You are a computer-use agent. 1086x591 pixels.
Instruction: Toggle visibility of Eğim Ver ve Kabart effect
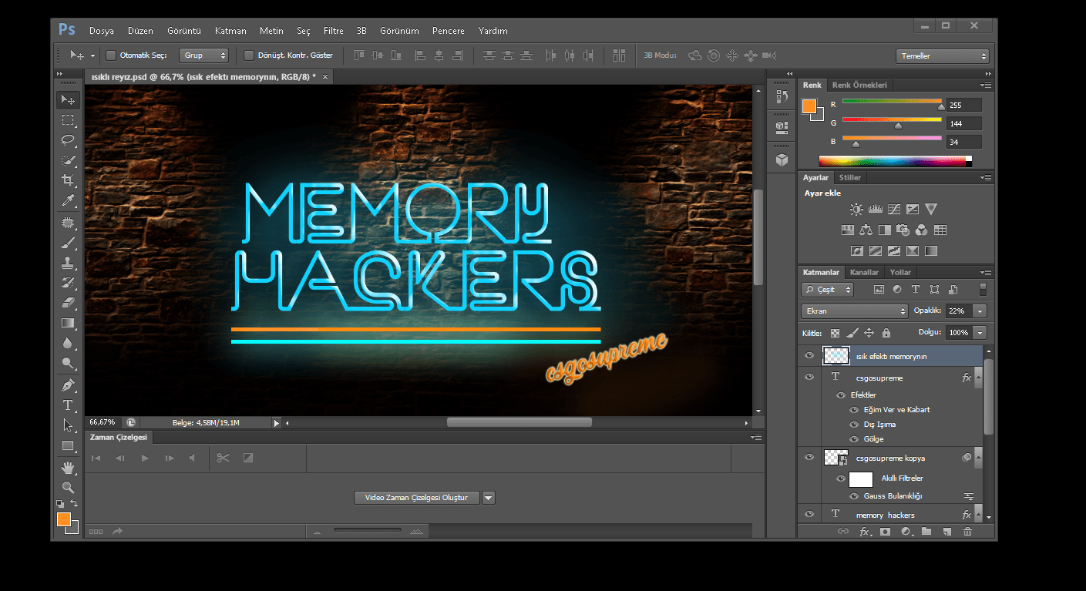tap(854, 410)
